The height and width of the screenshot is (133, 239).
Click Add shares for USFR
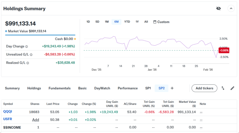pos(36,120)
